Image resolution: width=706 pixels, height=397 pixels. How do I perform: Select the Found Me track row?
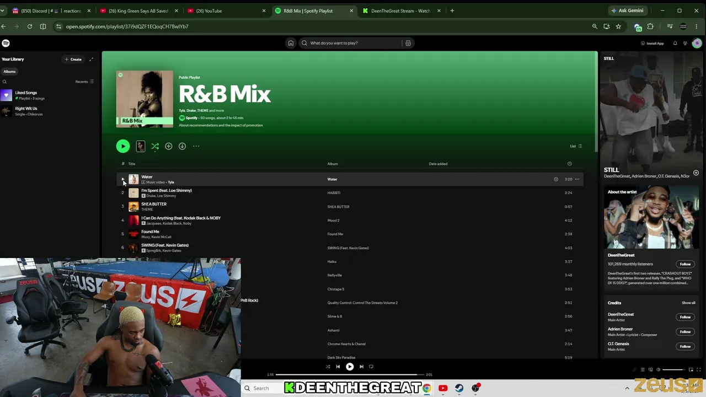pos(351,234)
